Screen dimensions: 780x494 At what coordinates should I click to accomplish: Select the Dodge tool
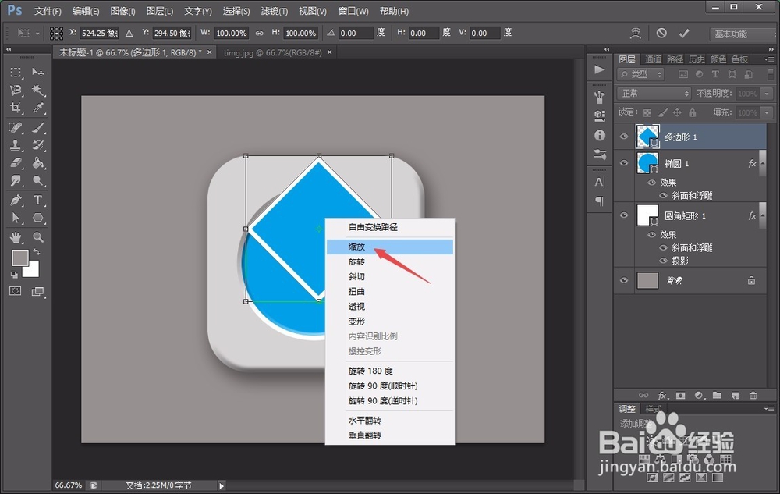tap(37, 180)
